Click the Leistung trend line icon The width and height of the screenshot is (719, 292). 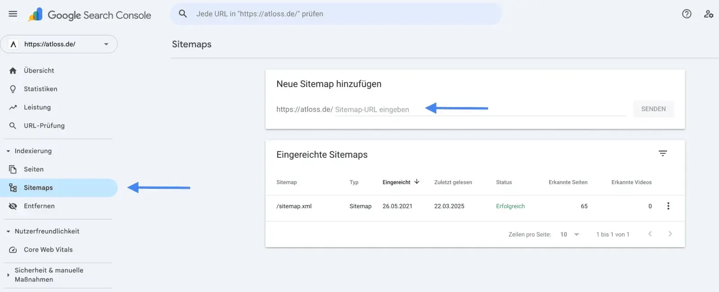click(13, 107)
